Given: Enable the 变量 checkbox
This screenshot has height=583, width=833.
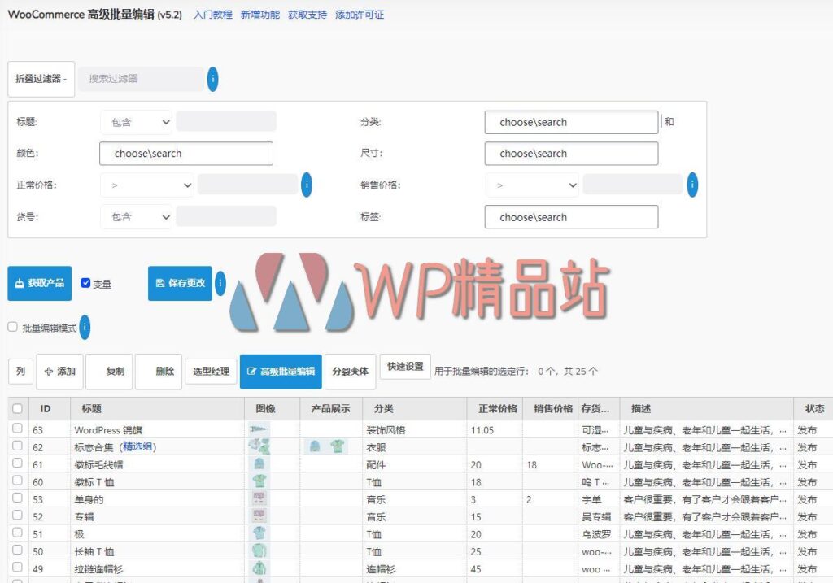Looking at the screenshot, I should (85, 282).
